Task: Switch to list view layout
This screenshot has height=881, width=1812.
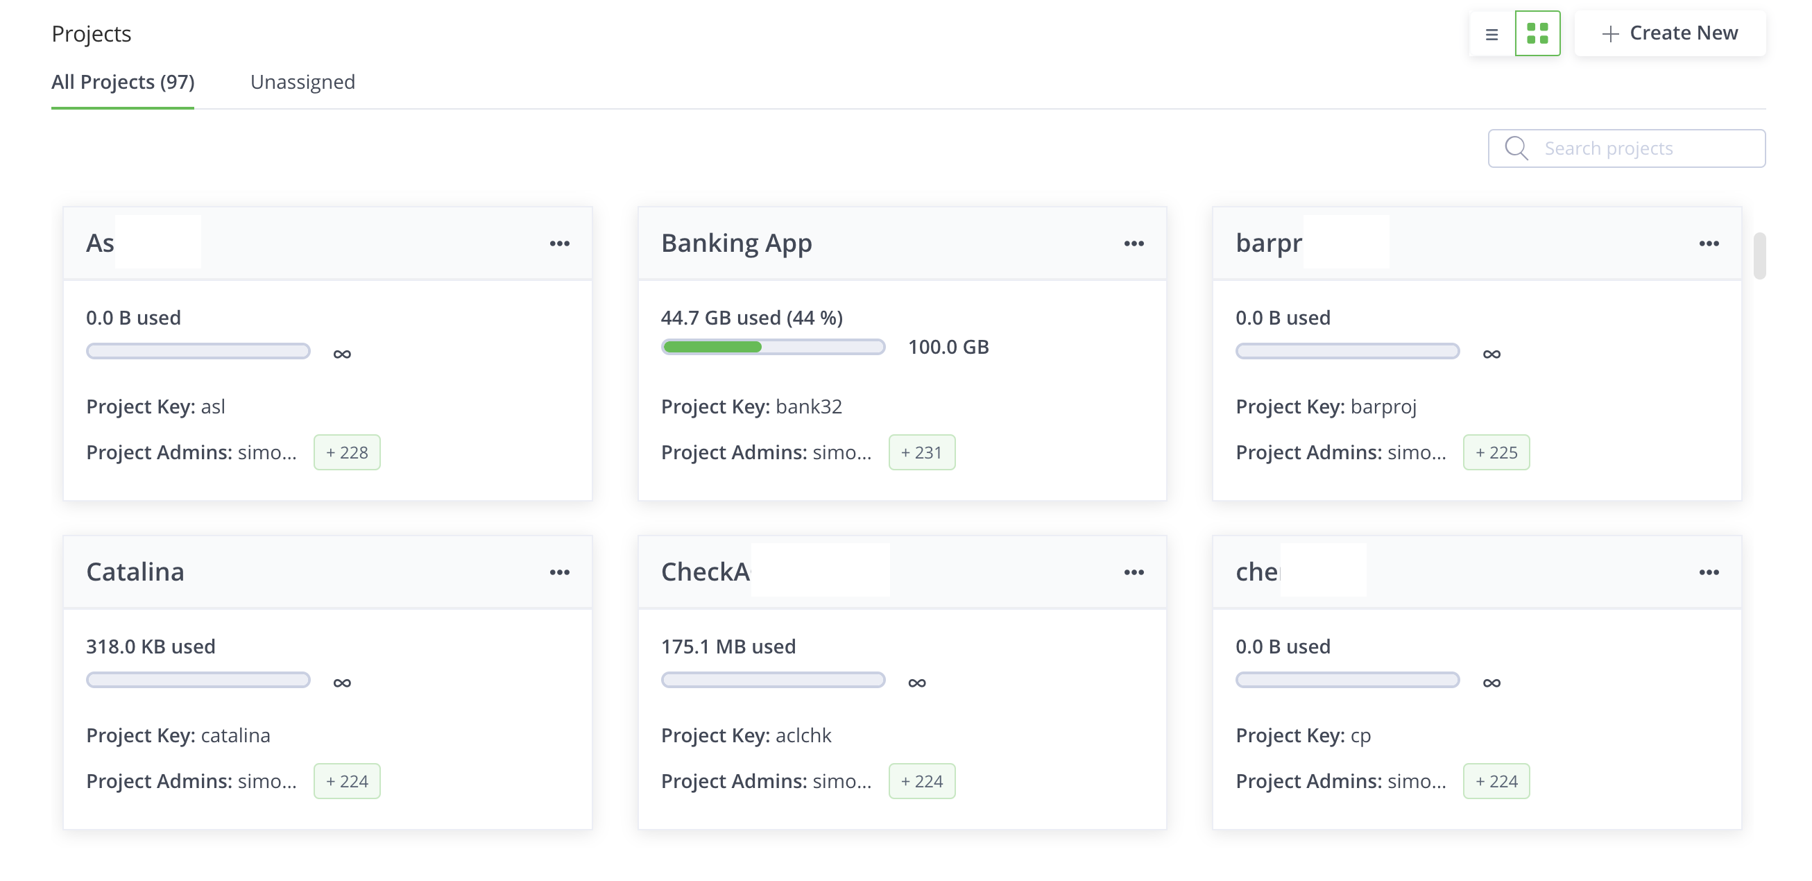Action: pyautogui.click(x=1492, y=33)
